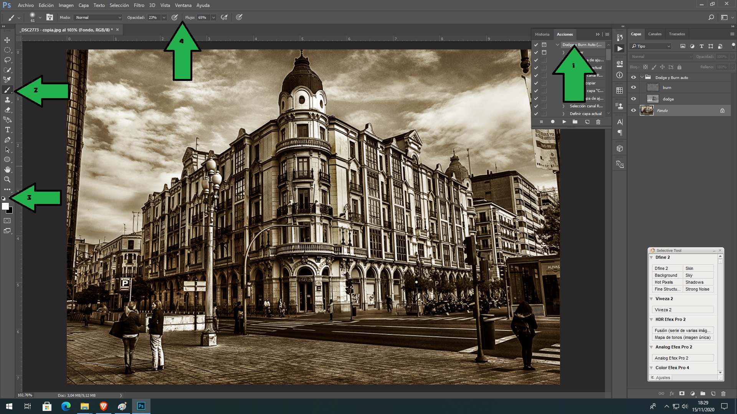Open the Information panel icon

click(x=620, y=75)
